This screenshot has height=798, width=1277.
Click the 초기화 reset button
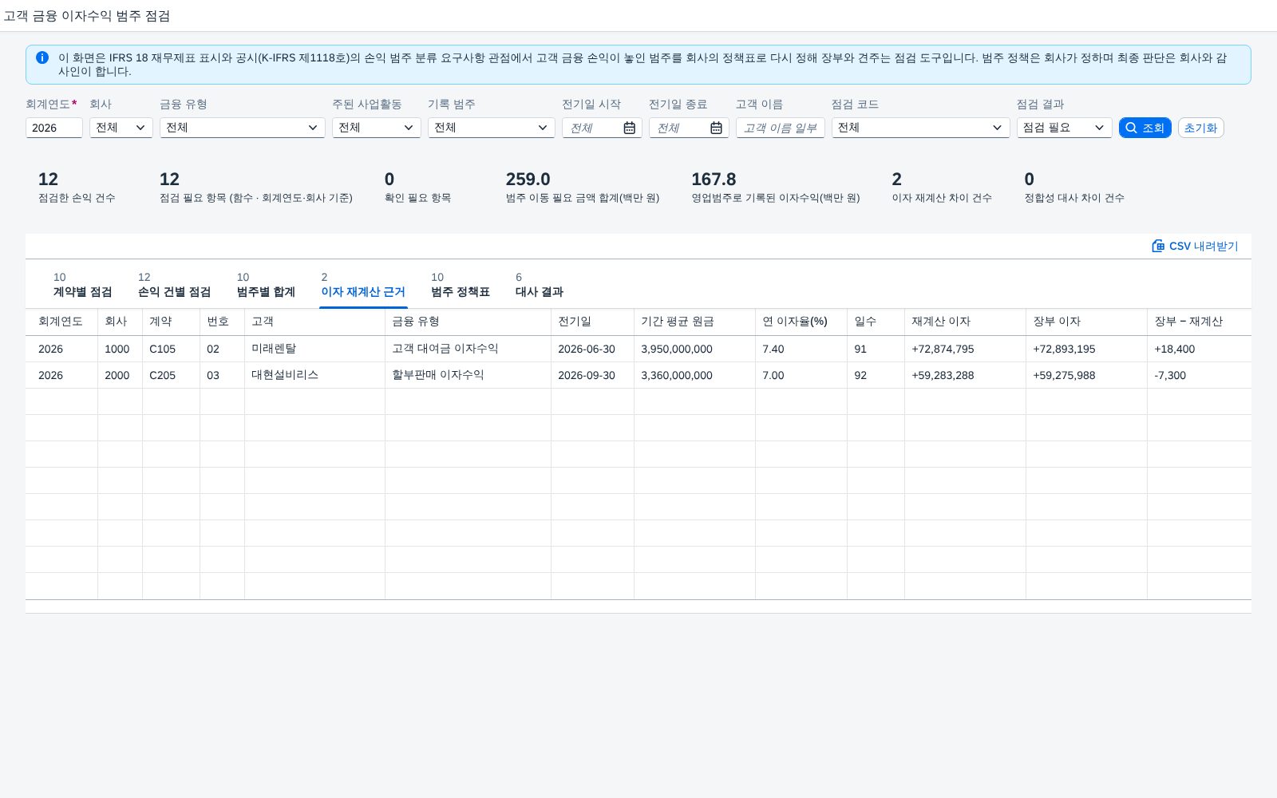click(1200, 128)
